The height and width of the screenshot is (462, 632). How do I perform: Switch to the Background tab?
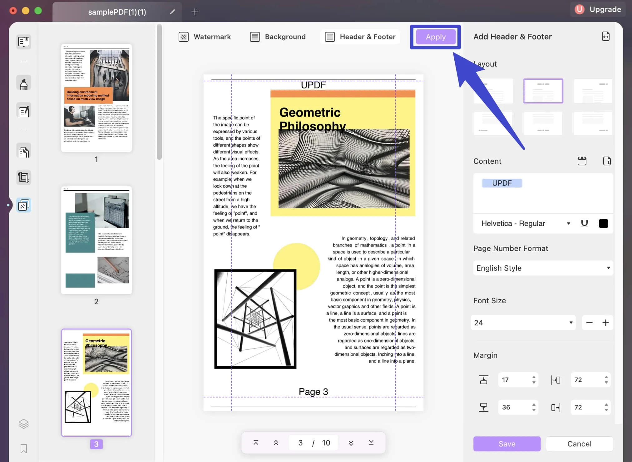click(278, 37)
